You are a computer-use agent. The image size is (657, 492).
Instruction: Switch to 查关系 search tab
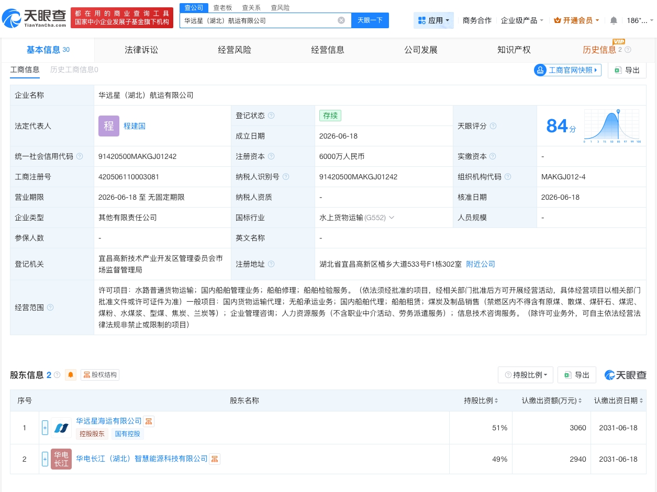point(251,7)
